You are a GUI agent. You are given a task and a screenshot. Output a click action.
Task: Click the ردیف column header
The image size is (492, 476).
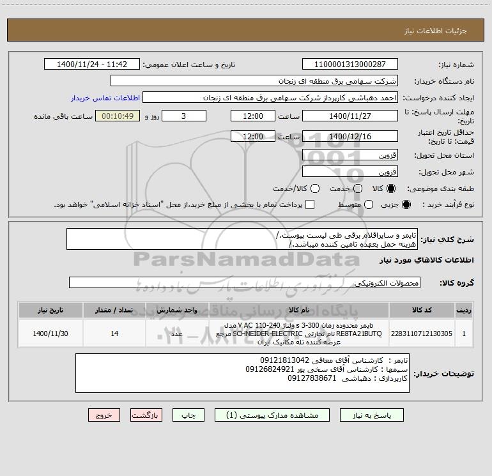464,310
